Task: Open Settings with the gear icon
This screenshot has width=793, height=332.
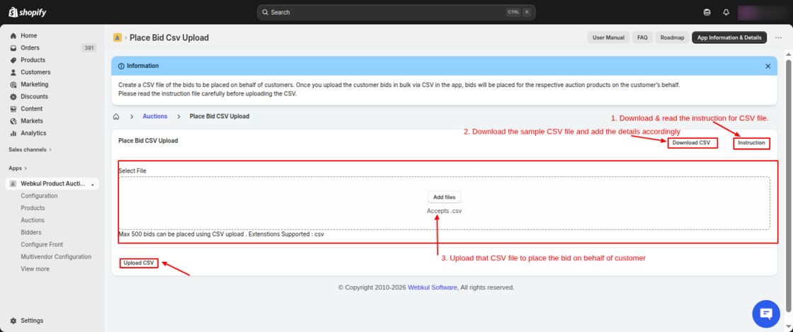Action: [27, 321]
